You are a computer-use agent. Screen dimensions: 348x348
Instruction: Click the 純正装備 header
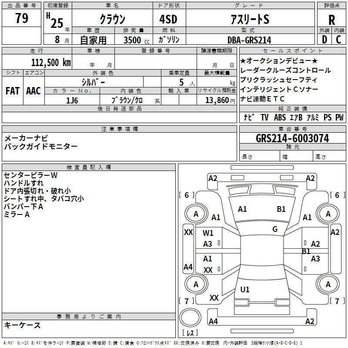tap(292, 108)
